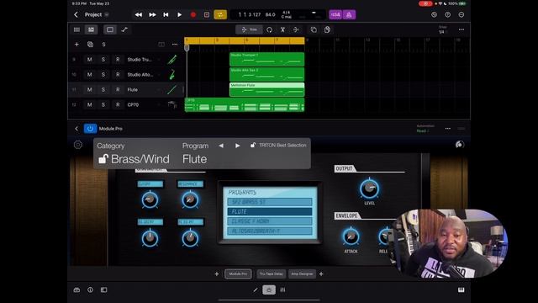Image resolution: width=538 pixels, height=303 pixels.
Task: Open the Flute program selector
Action: point(194,159)
